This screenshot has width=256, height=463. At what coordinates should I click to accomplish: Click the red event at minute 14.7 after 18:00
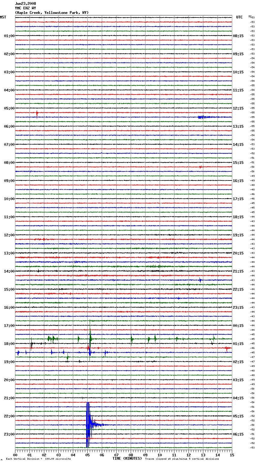click(227, 348)
